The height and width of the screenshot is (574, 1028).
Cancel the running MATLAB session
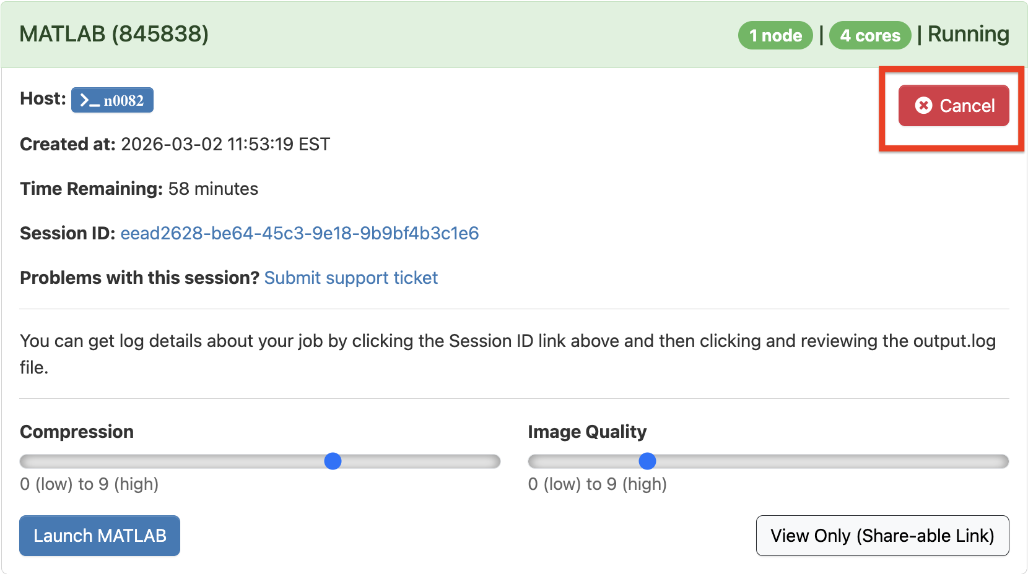pos(954,106)
